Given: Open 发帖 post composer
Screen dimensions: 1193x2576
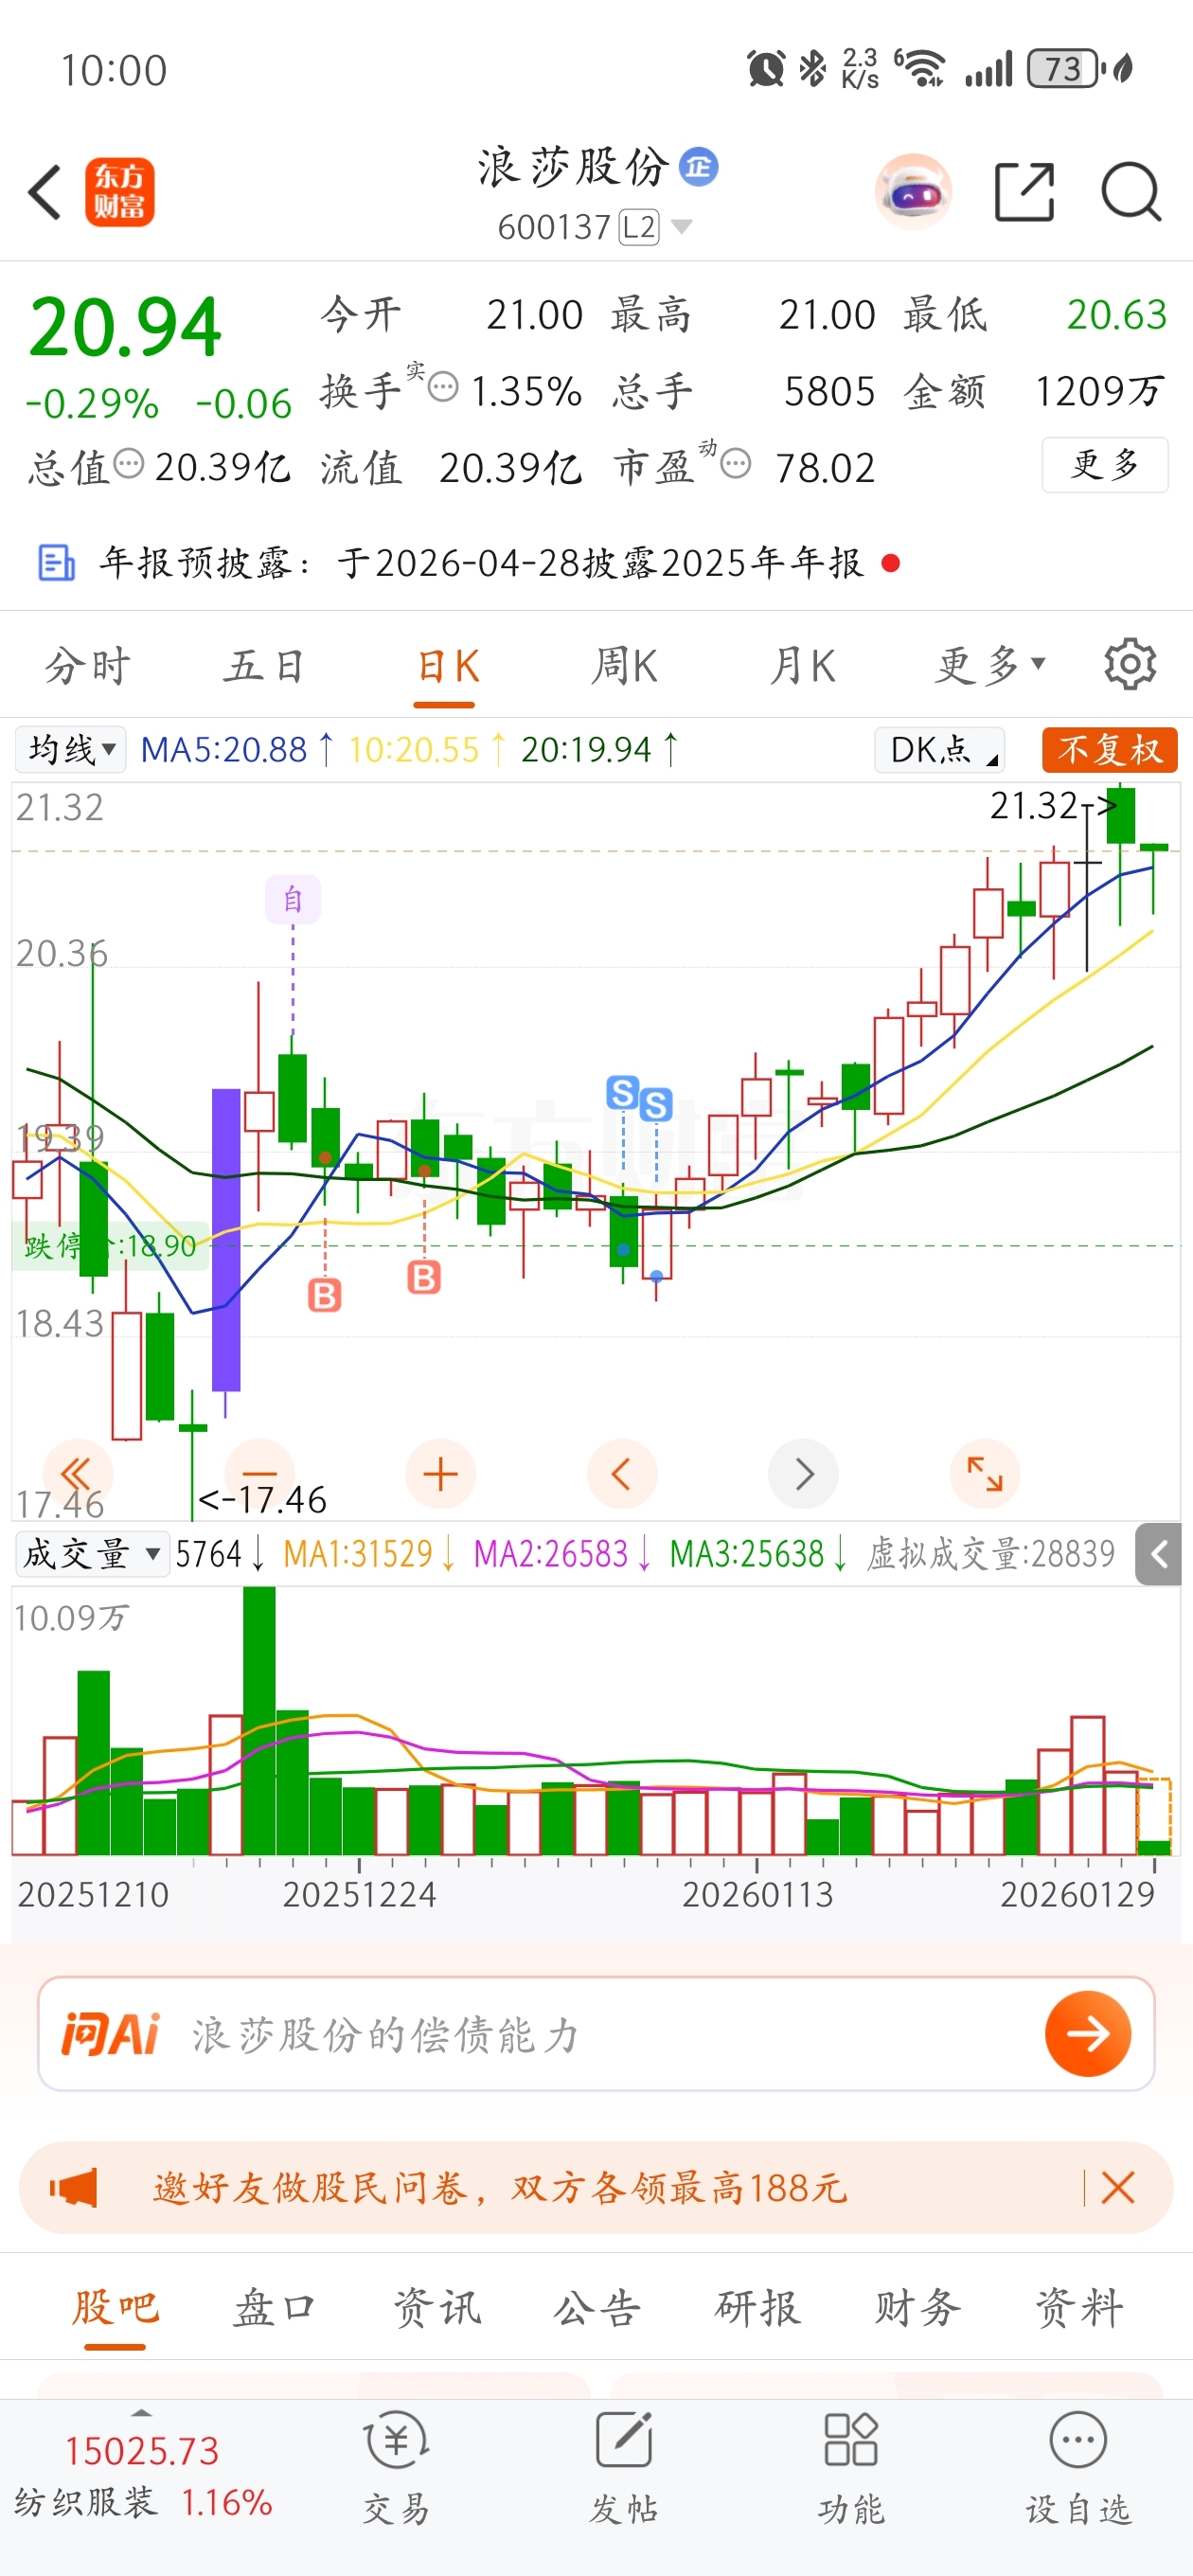Looking at the screenshot, I should [624, 2467].
